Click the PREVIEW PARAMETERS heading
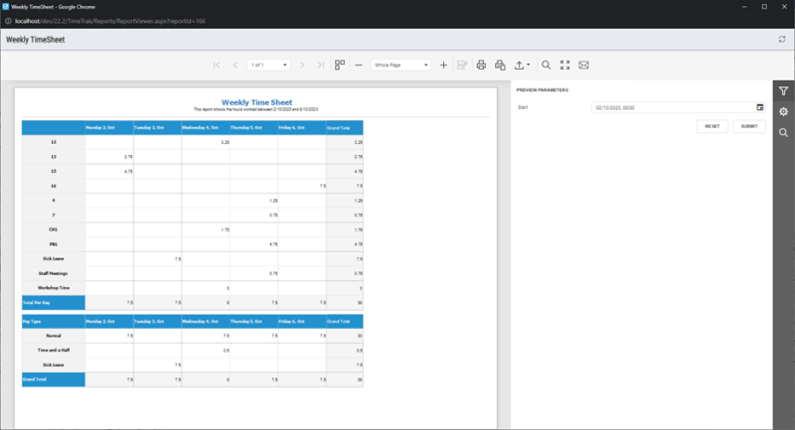795x430 pixels. (542, 90)
